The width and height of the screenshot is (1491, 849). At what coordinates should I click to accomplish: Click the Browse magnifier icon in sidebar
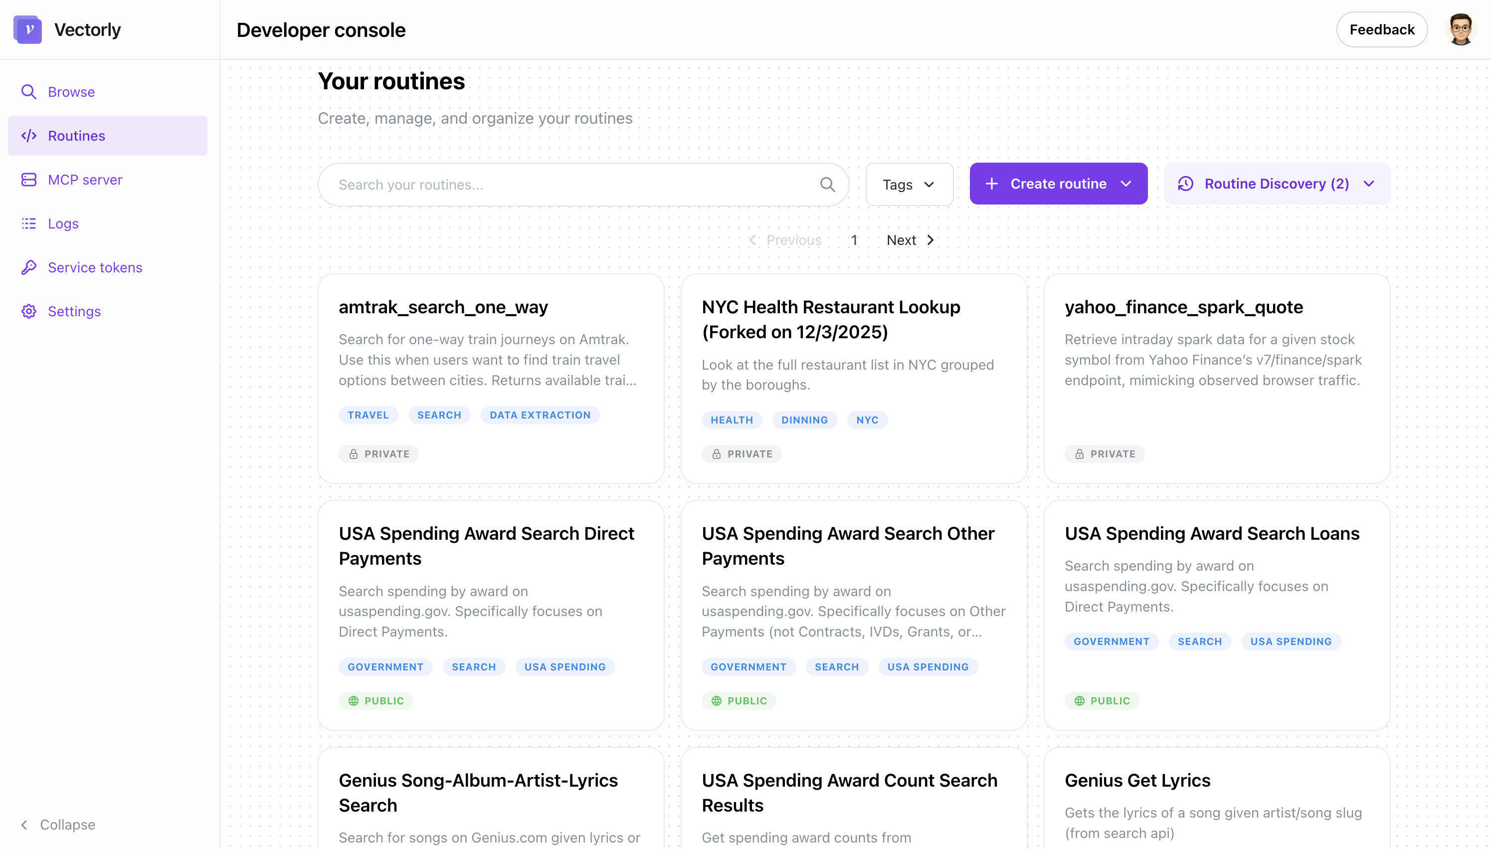pyautogui.click(x=28, y=92)
